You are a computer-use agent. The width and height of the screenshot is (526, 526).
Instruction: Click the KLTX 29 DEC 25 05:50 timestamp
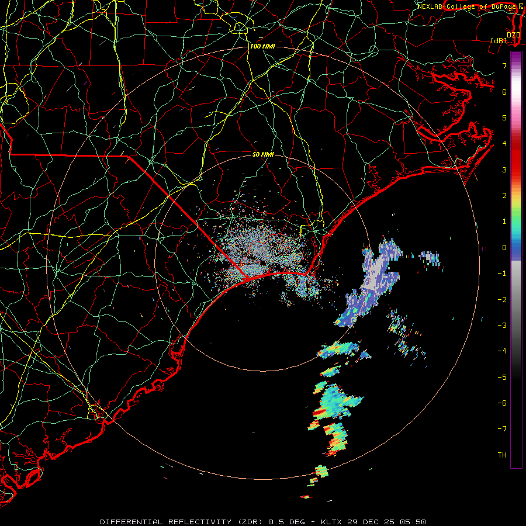[x=373, y=522]
